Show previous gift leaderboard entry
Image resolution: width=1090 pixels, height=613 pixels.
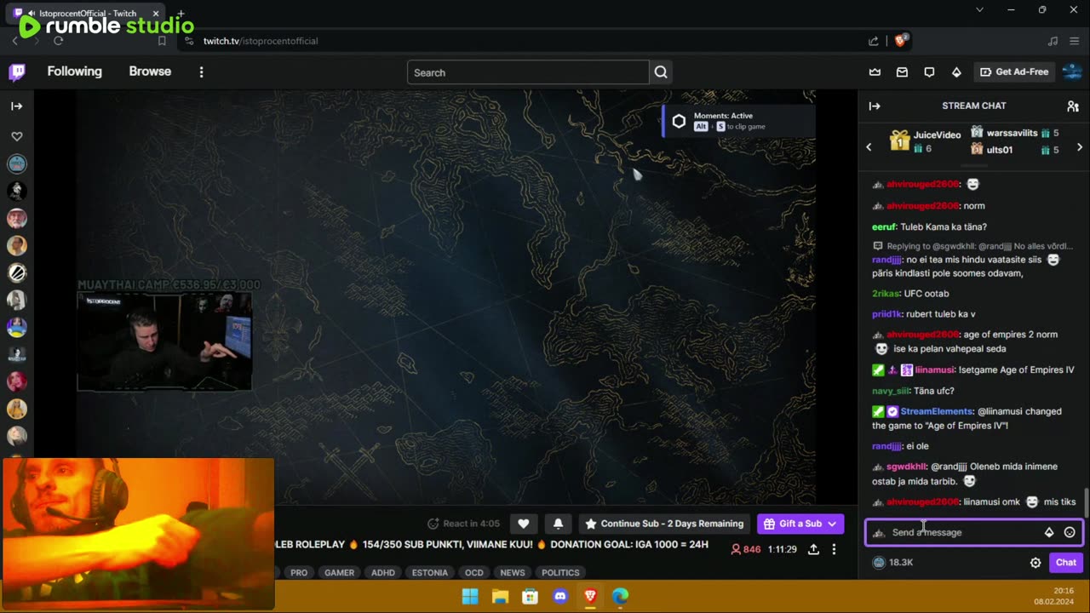pyautogui.click(x=869, y=147)
